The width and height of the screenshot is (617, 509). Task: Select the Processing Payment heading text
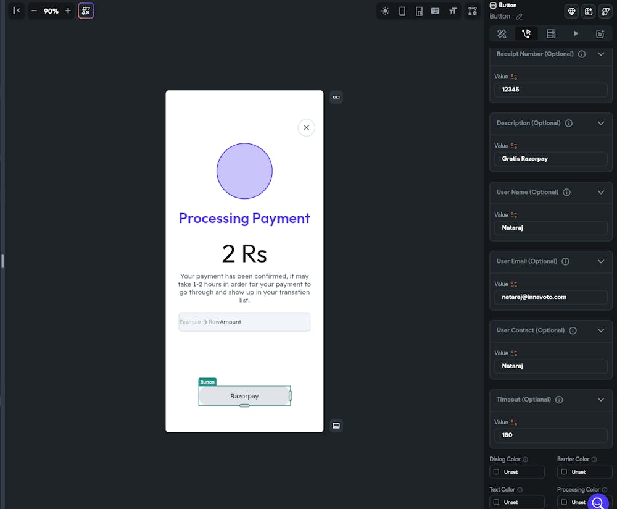click(244, 218)
